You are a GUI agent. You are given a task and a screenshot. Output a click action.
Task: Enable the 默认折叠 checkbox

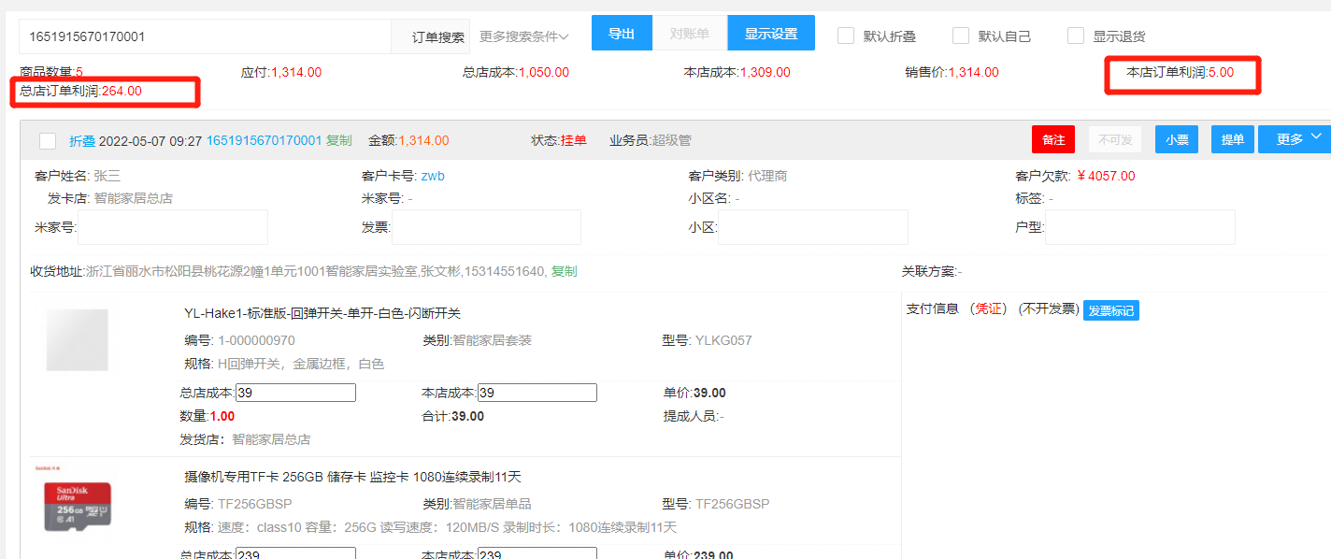846,36
